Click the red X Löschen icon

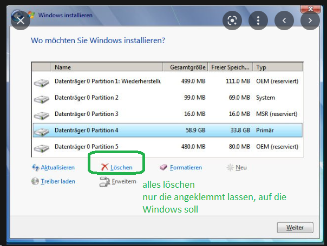104,167
